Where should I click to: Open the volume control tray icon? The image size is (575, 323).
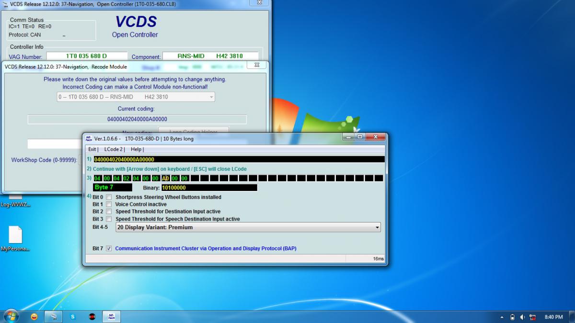(522, 317)
